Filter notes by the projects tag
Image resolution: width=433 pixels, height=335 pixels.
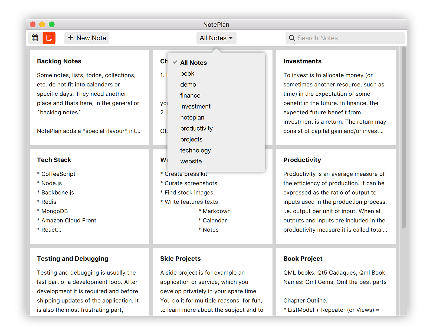click(216, 139)
